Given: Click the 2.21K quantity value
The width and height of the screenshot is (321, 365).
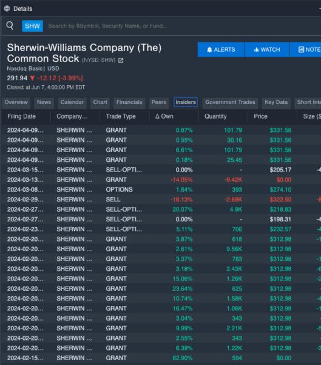Looking at the screenshot, I should pos(234,328).
